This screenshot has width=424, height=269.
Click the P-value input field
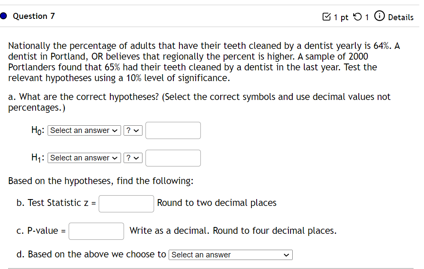click(97, 231)
